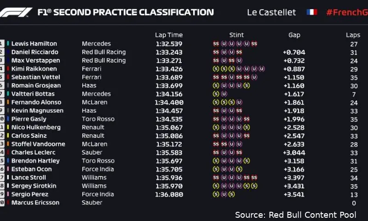Screen dimensions: 368x221
Task: Select Max Verstappen's driver name
Action: pyautogui.click(x=36, y=60)
